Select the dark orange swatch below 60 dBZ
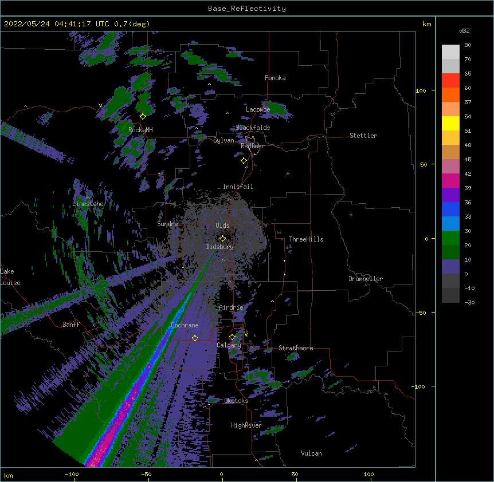The width and height of the screenshot is (494, 482). 450,94
